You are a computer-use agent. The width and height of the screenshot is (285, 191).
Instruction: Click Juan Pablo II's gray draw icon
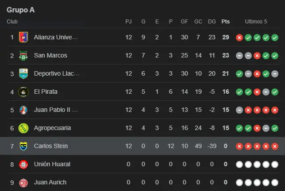click(239, 110)
